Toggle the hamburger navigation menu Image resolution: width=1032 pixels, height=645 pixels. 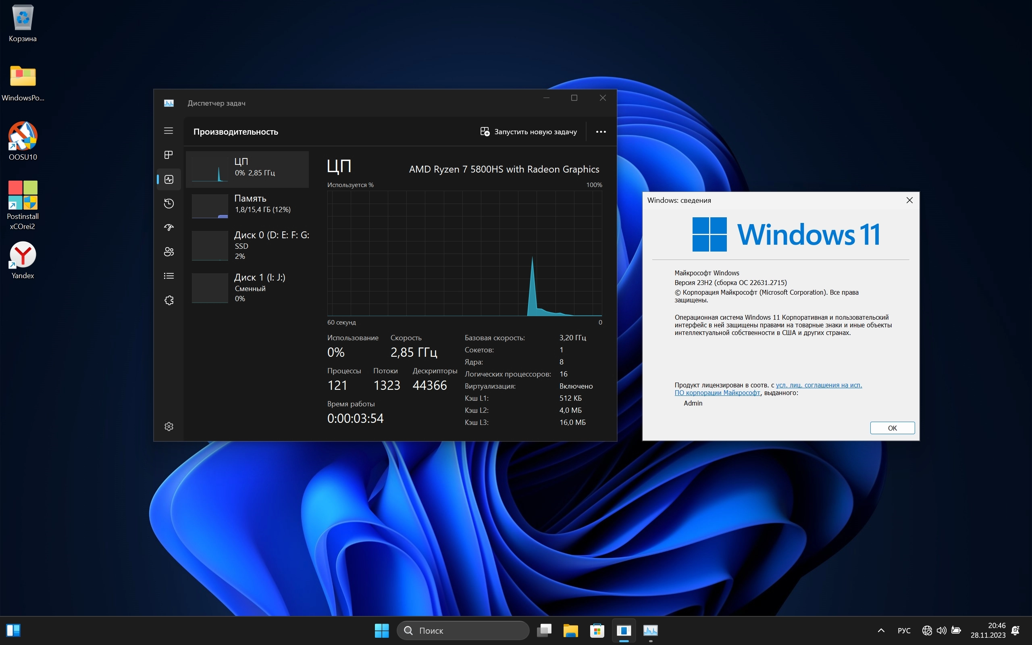(x=169, y=131)
